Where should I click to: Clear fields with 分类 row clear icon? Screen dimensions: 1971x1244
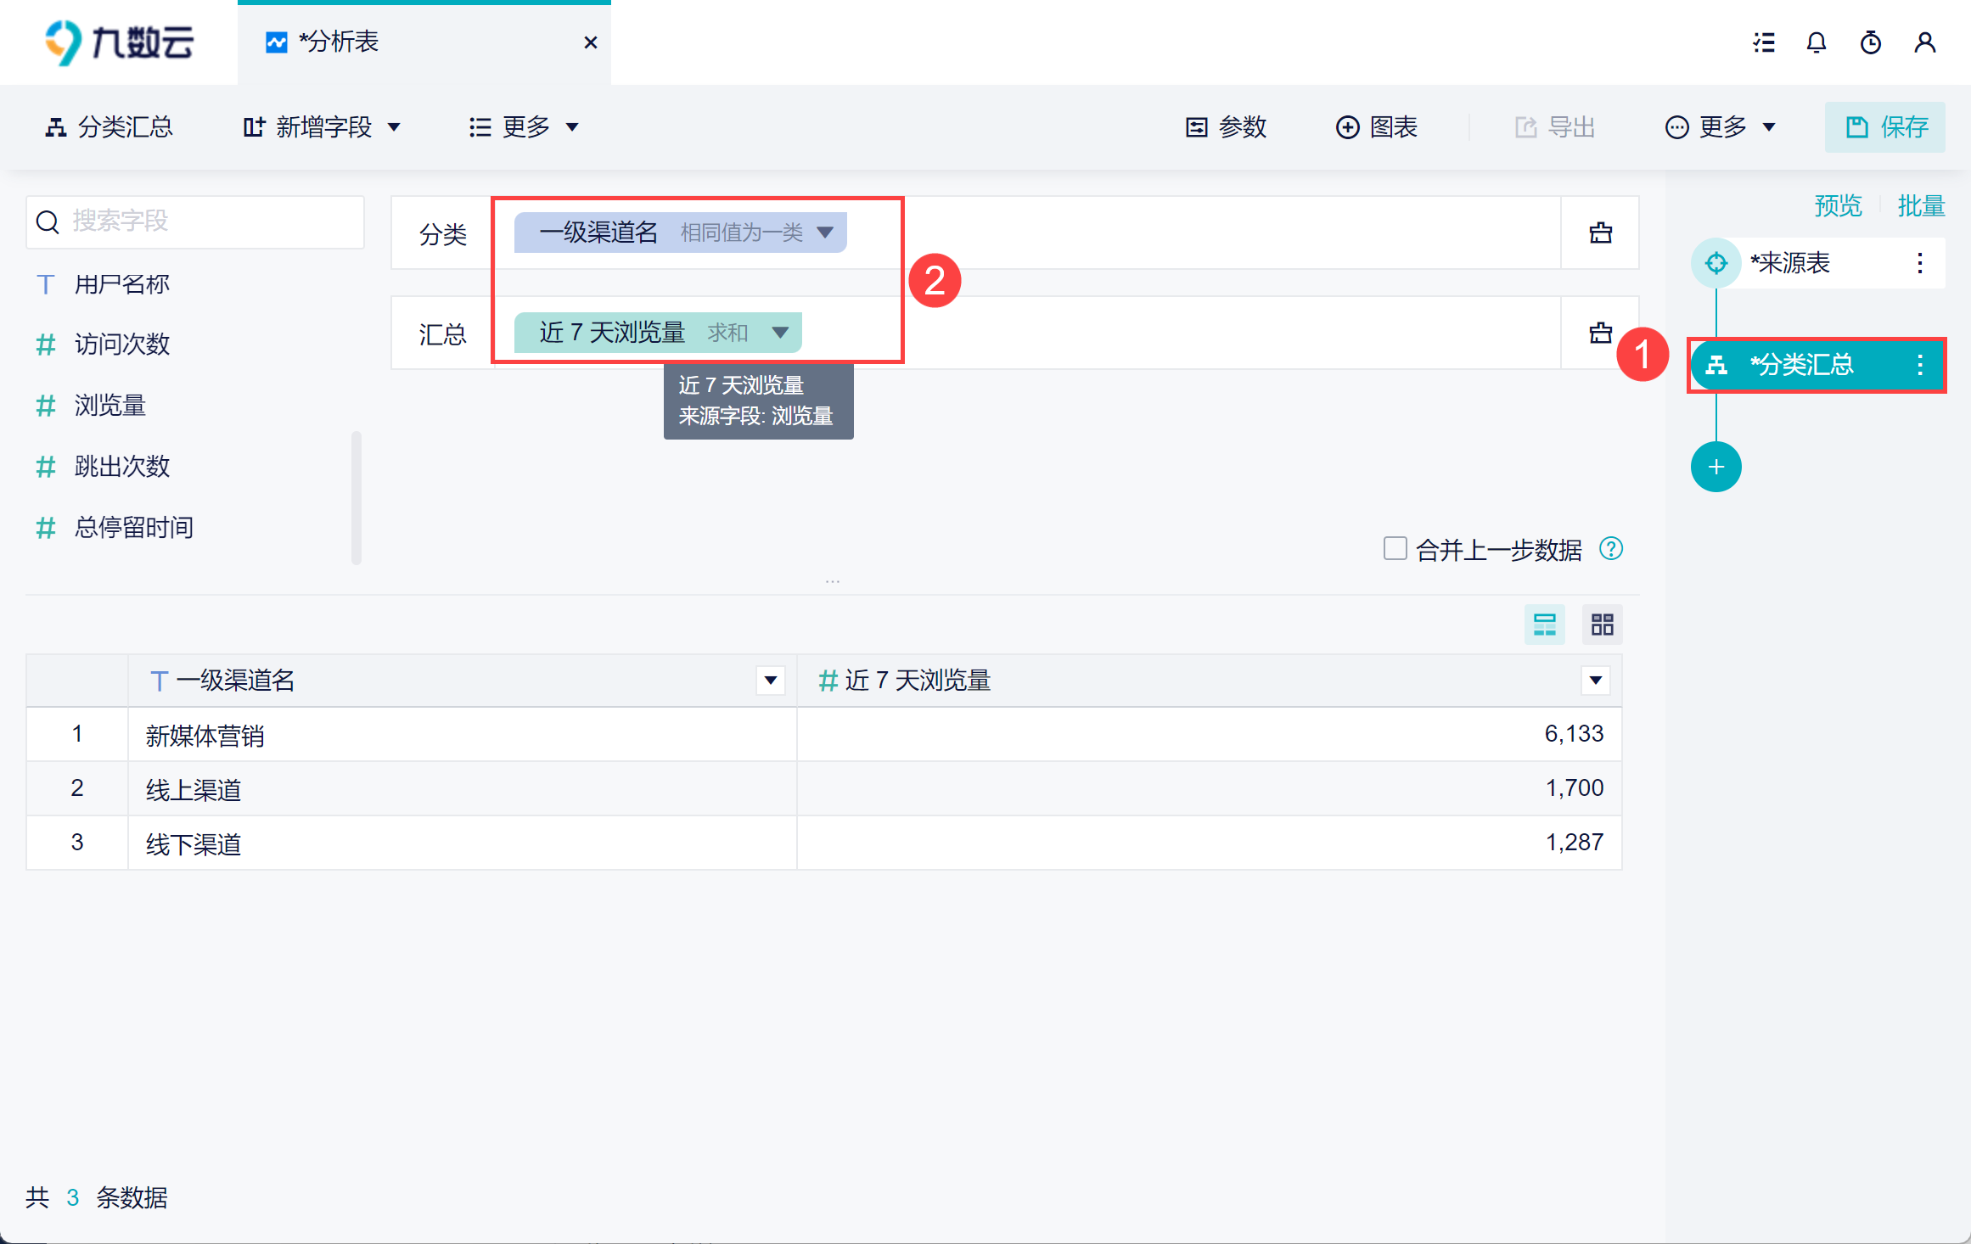(x=1600, y=233)
